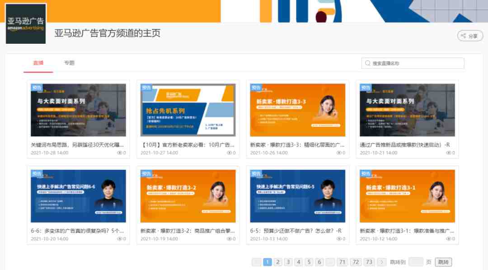Click view-count eye icon on 2021-10-21 card
Viewport: 488px width, 270px height.
[449, 153]
